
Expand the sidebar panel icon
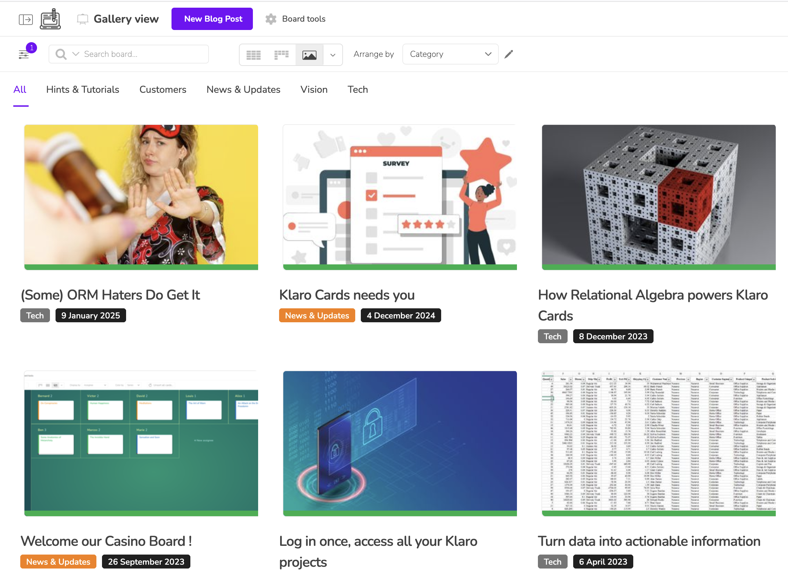click(x=26, y=19)
